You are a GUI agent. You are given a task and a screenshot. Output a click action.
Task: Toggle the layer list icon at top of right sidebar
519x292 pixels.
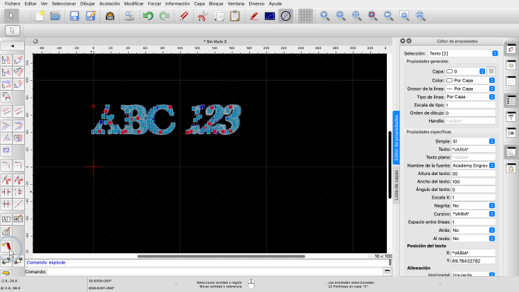511,49
